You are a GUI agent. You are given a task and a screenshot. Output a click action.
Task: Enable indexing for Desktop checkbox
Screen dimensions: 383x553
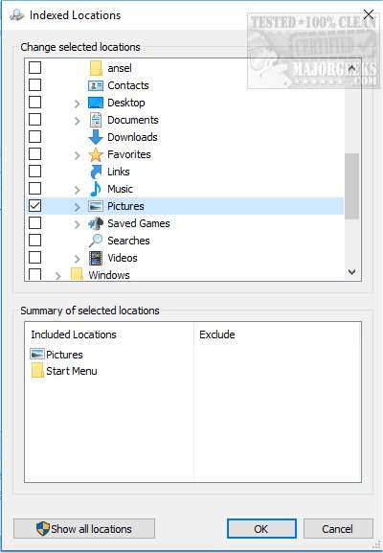pos(34,103)
